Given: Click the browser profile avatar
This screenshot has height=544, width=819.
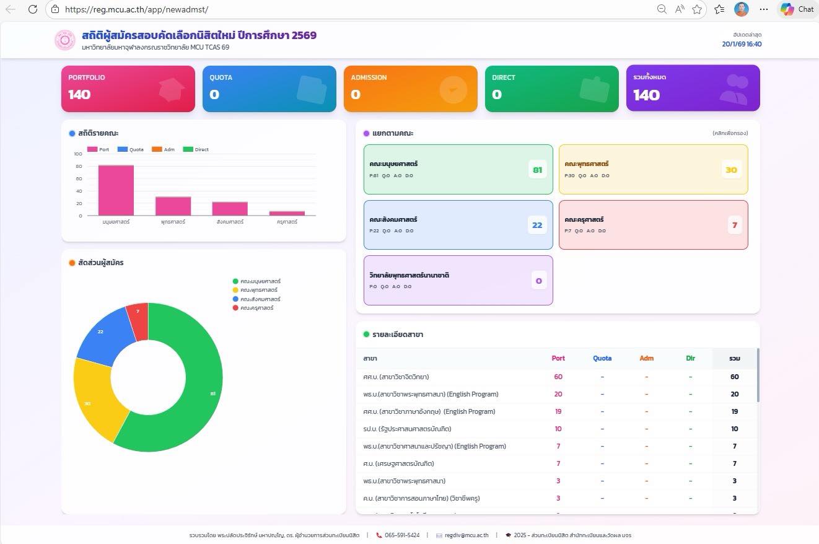Looking at the screenshot, I should 741,9.
